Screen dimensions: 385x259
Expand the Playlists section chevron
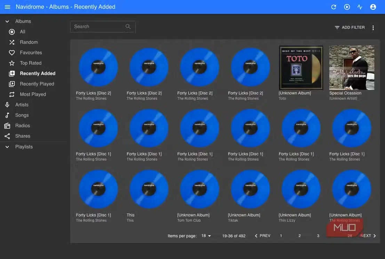pos(7,147)
